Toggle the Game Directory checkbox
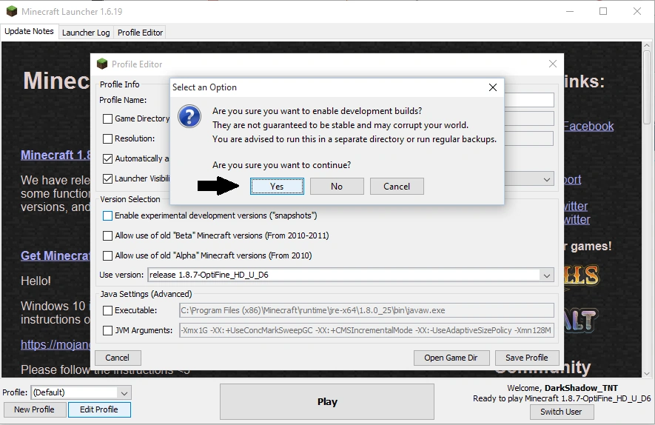 click(107, 118)
